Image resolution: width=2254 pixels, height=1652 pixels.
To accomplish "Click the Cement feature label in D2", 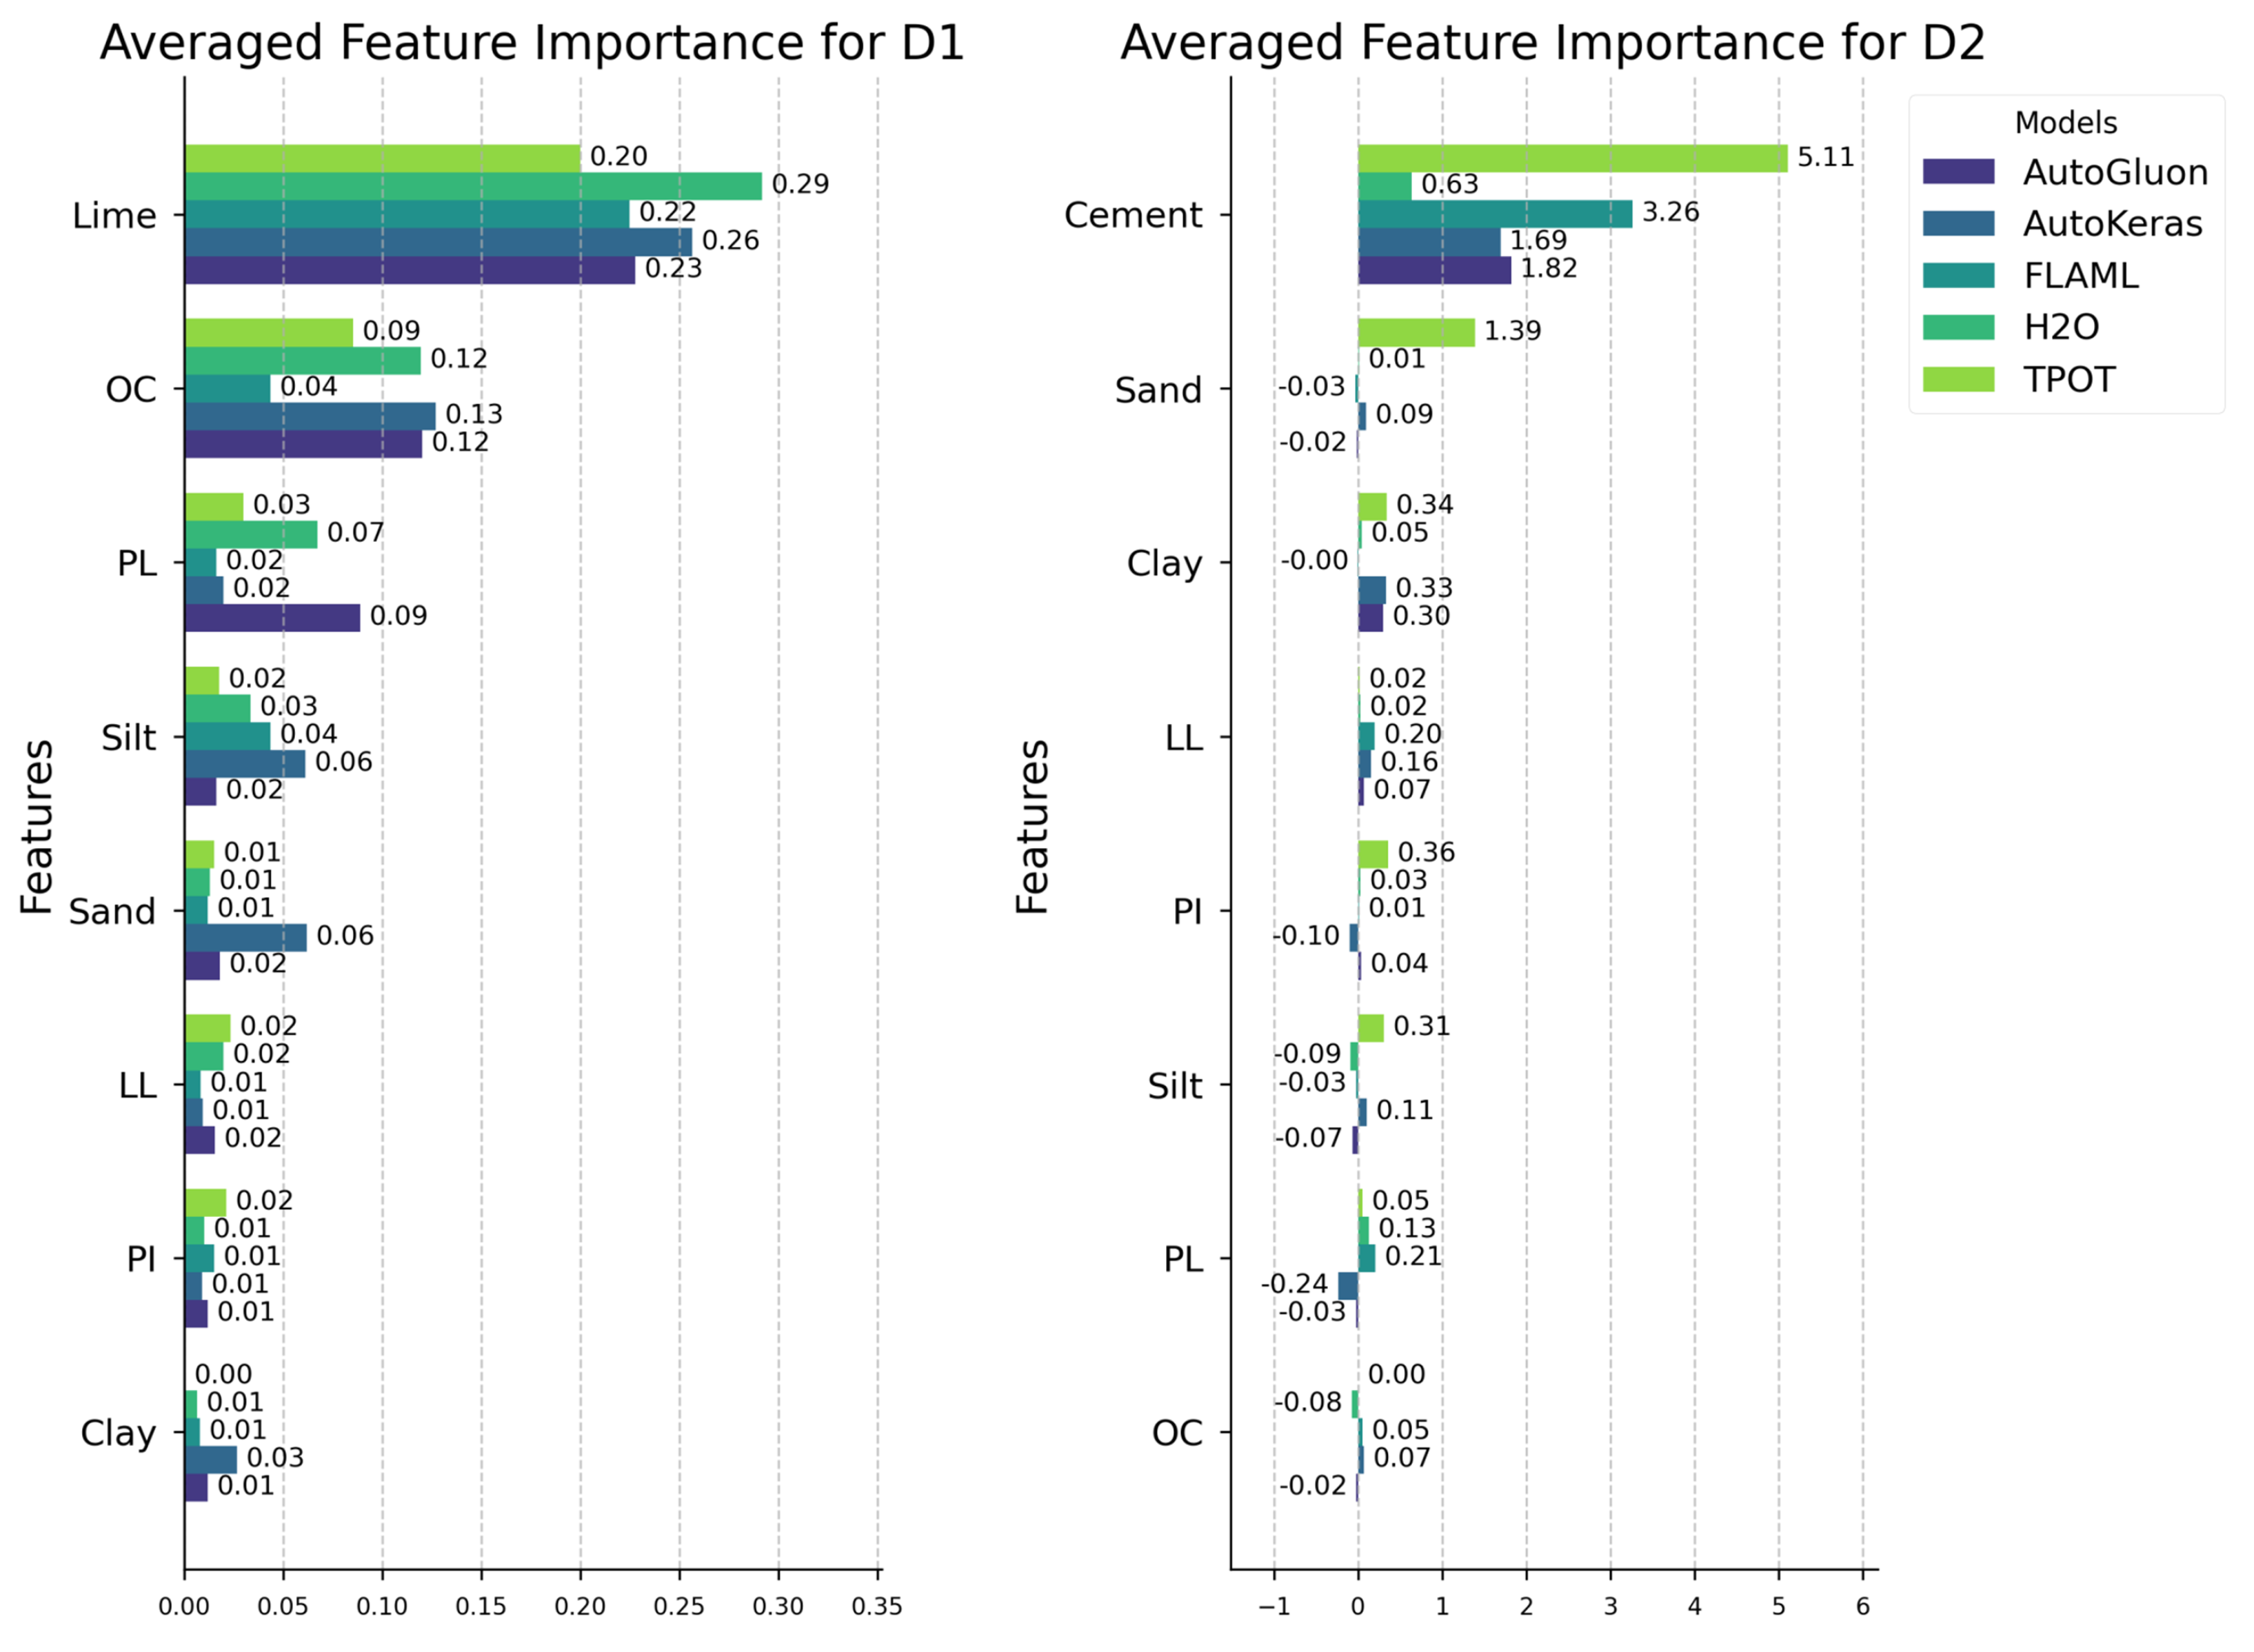I will [x=1132, y=215].
